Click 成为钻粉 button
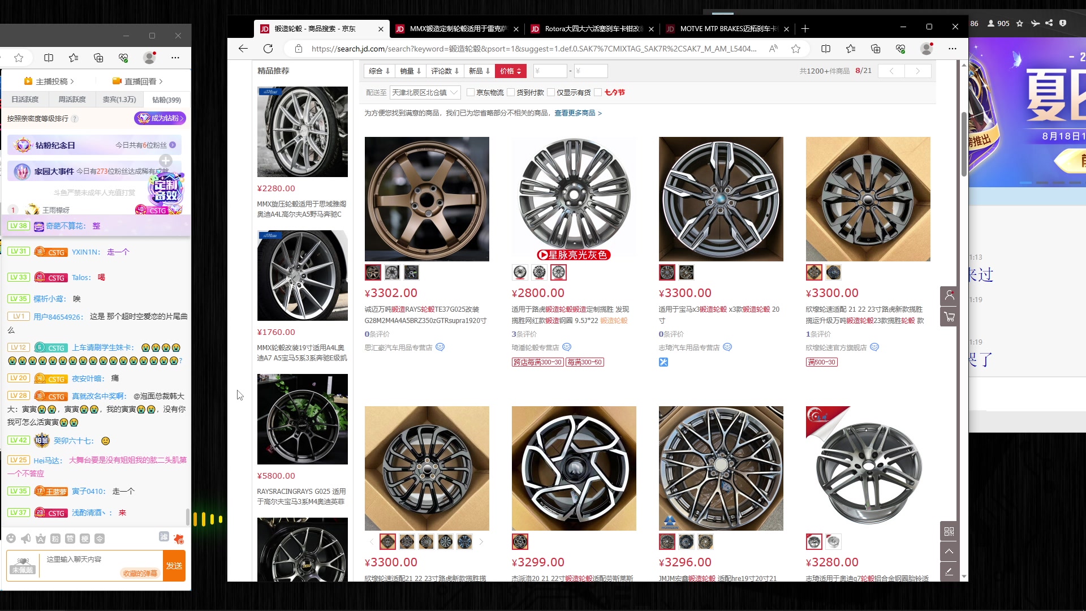Screen dimensions: 1086x611 [160, 118]
